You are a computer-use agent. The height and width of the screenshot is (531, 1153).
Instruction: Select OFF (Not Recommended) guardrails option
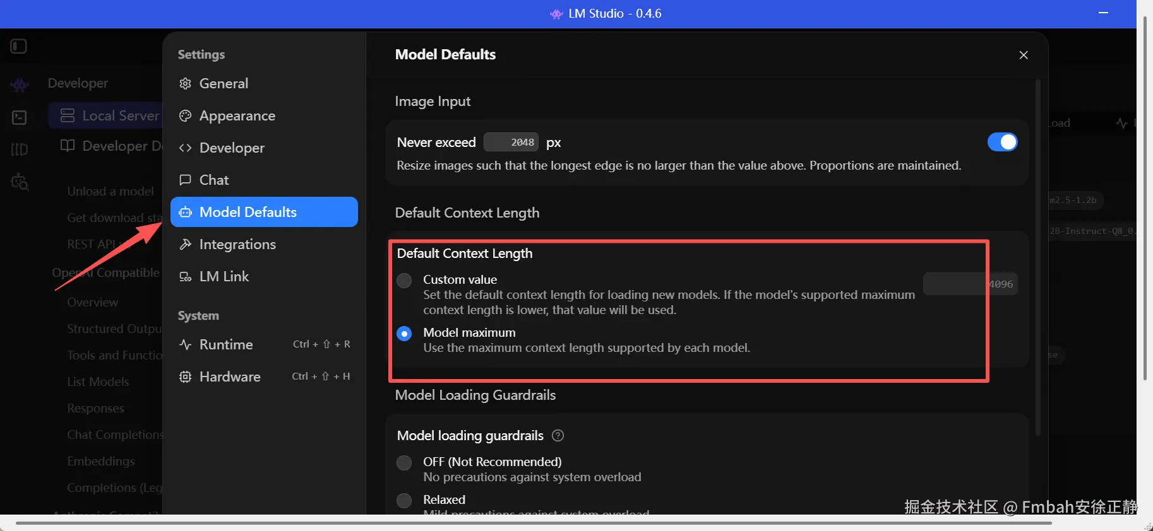(404, 463)
